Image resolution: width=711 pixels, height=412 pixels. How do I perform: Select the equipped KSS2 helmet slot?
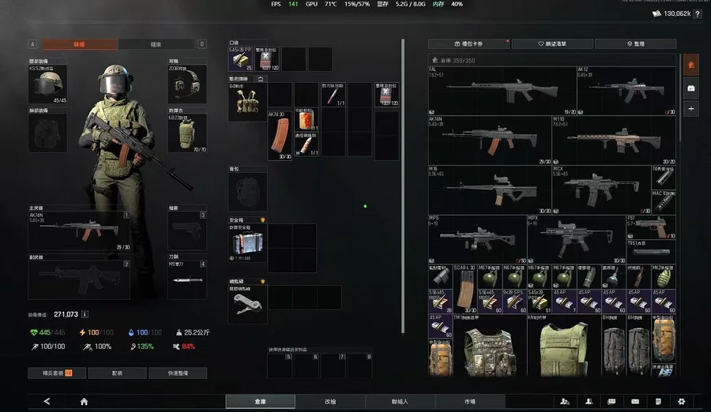click(x=47, y=84)
